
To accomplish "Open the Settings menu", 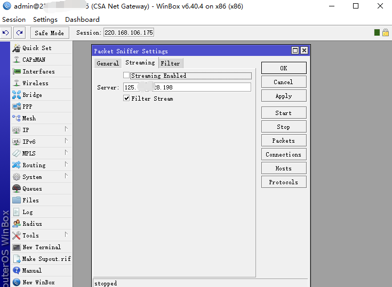I will point(45,20).
